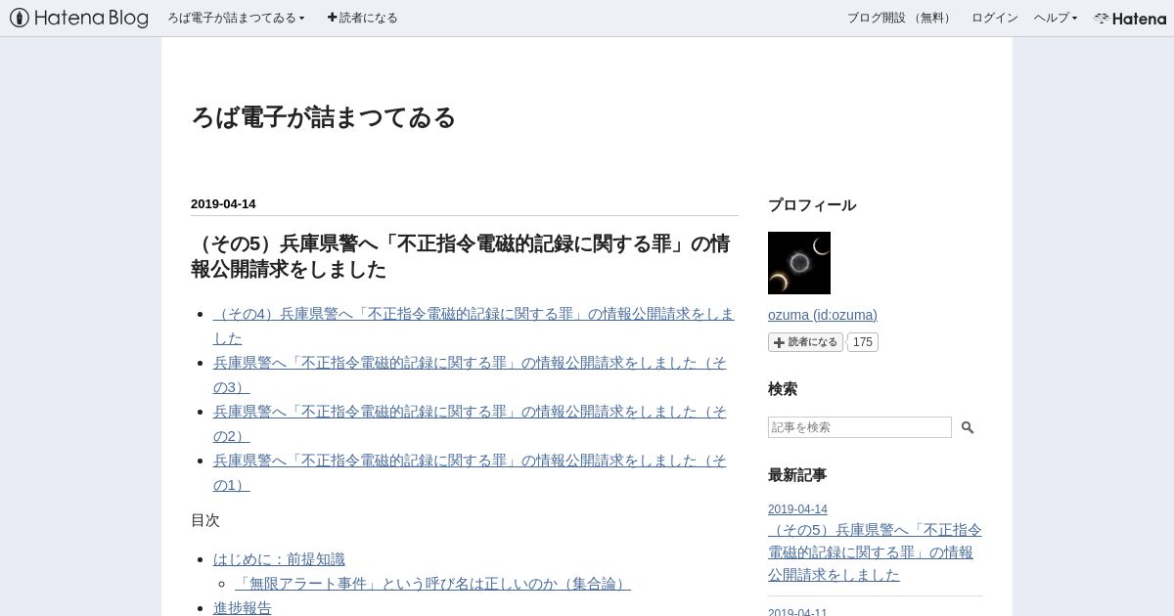
Task: Open the 2019-04-14 article date link
Action: (223, 204)
